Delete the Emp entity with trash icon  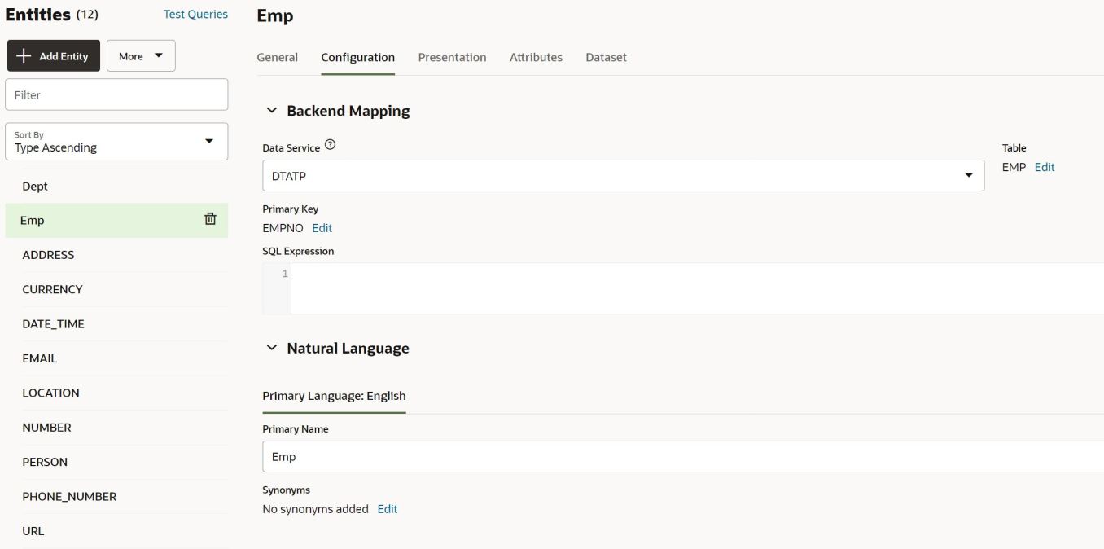(210, 219)
